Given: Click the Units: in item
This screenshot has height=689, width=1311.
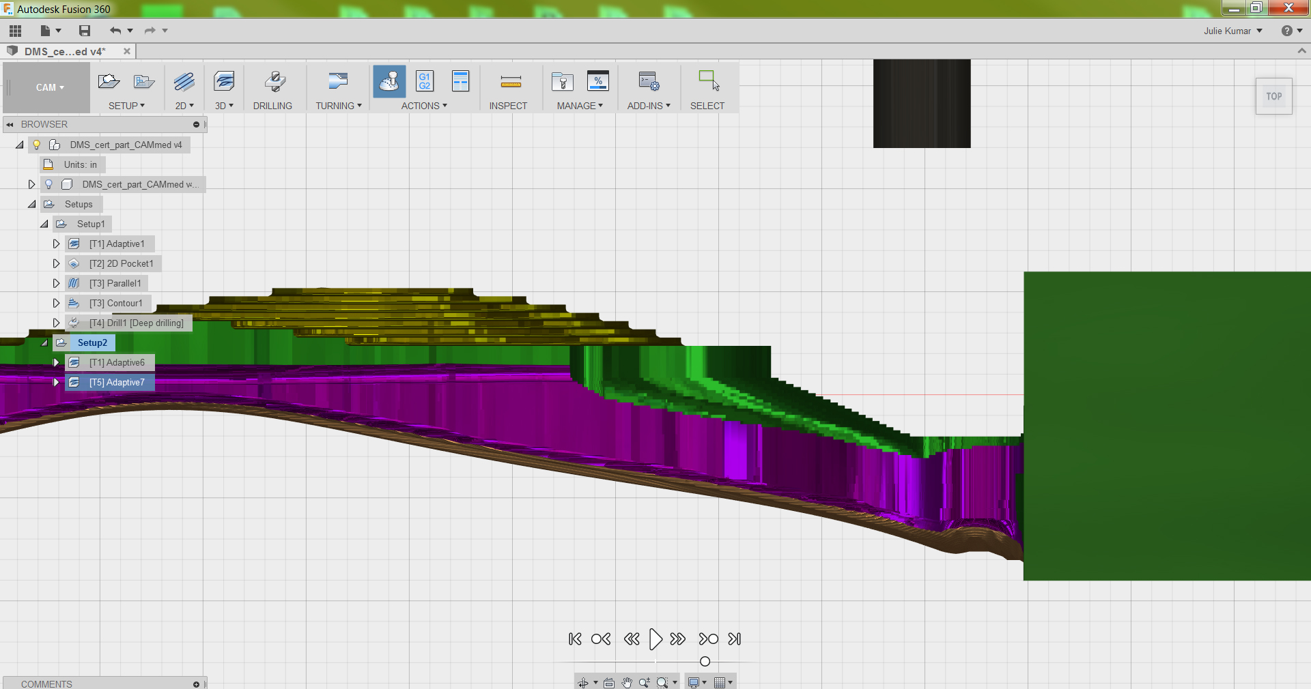Looking at the screenshot, I should click(80, 164).
